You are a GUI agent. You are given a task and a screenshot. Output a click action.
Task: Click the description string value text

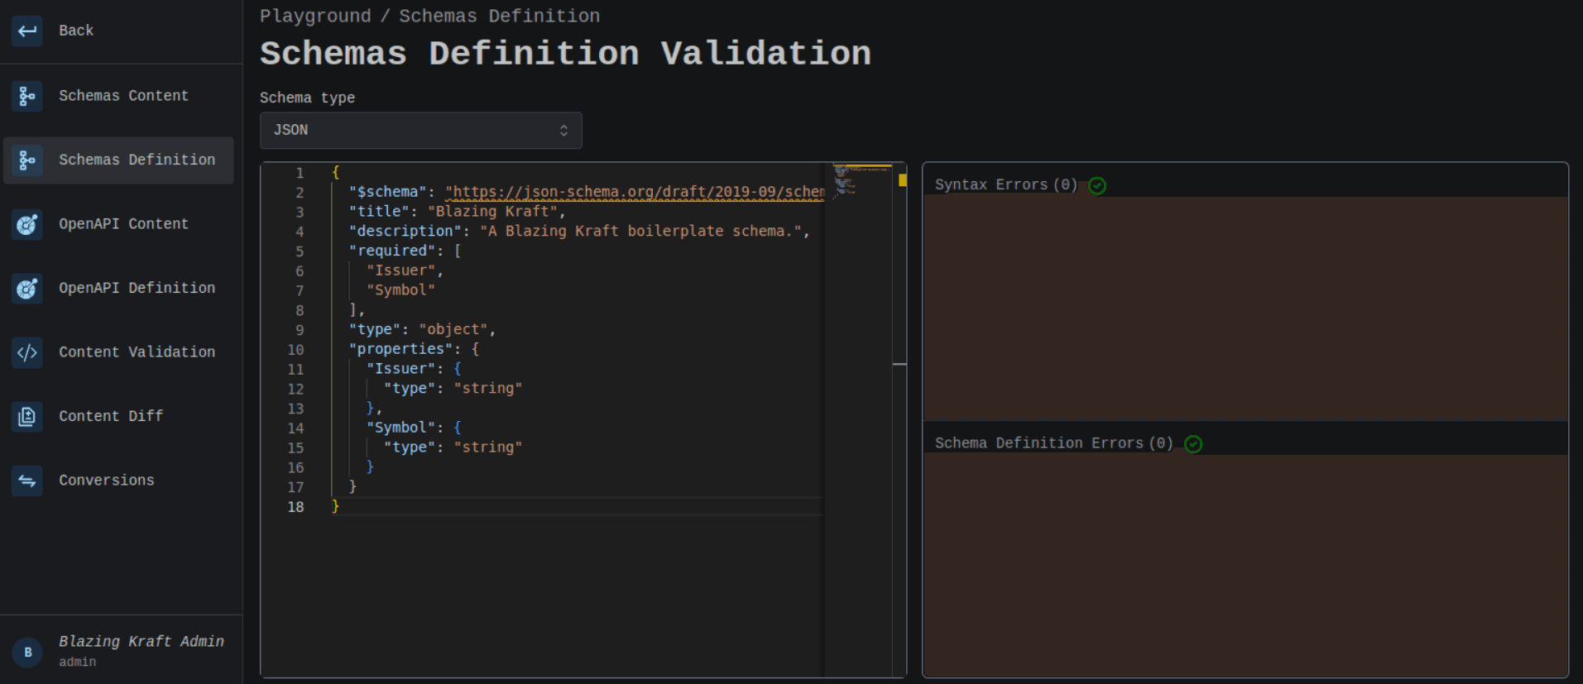[640, 232]
